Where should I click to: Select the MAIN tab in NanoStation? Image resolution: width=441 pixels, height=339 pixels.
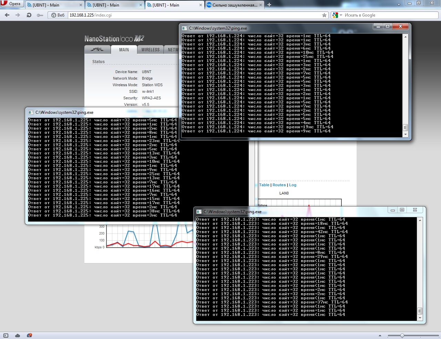point(124,50)
